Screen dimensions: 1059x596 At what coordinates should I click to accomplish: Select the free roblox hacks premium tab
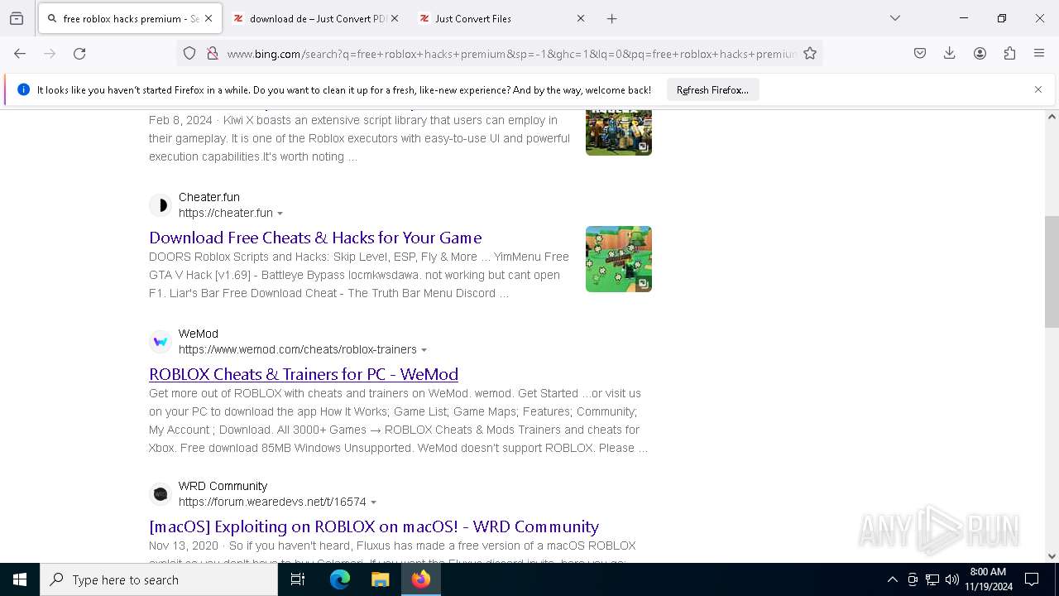tap(129, 18)
